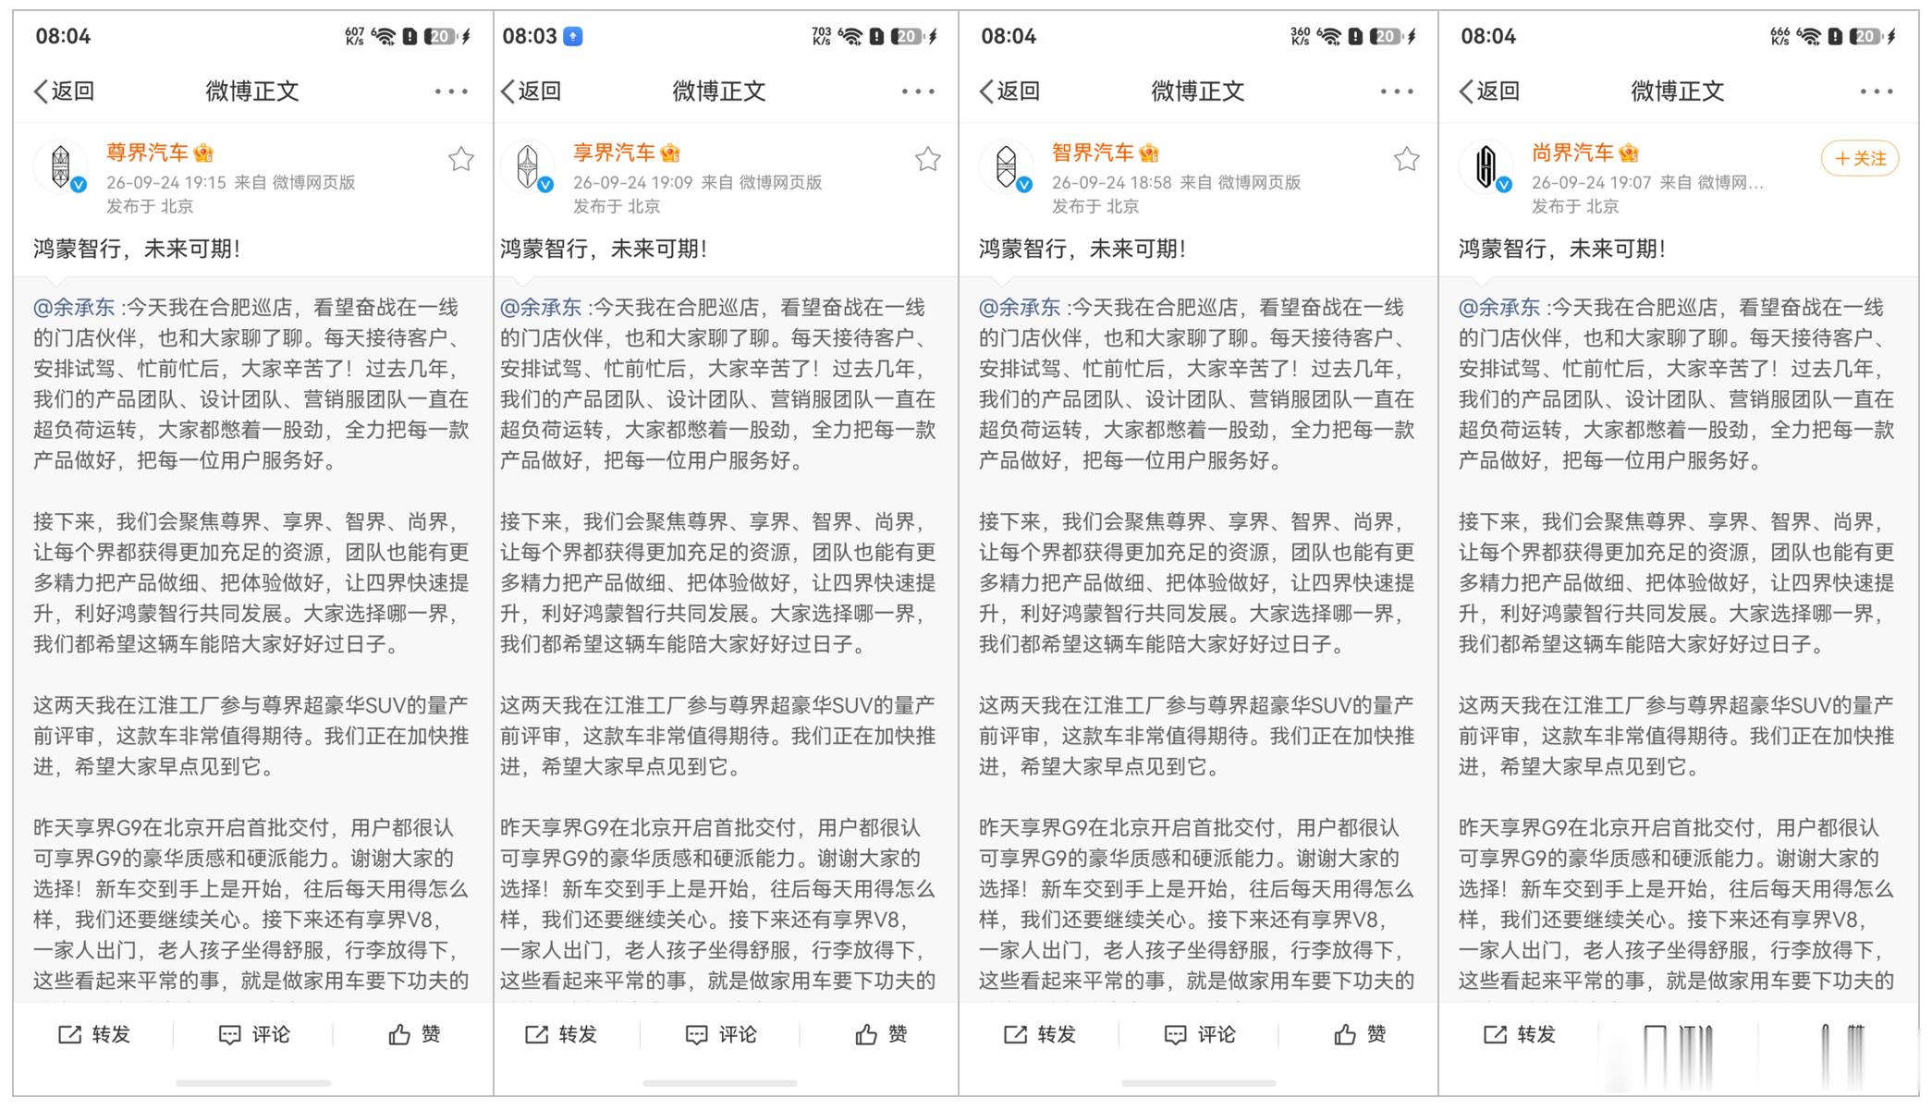Open 尊界汽车 profile avatar

60,167
